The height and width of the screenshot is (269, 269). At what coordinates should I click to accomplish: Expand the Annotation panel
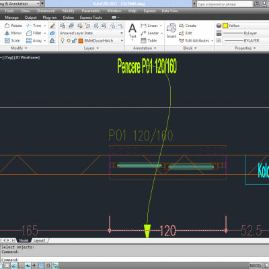(x=145, y=48)
